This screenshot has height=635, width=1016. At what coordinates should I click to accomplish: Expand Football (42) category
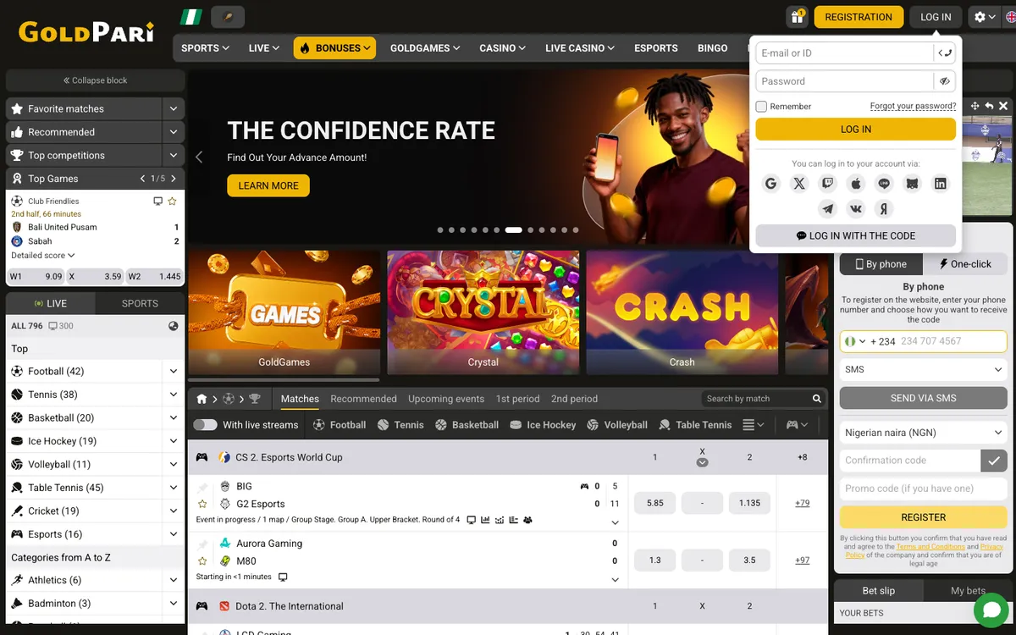pyautogui.click(x=173, y=372)
